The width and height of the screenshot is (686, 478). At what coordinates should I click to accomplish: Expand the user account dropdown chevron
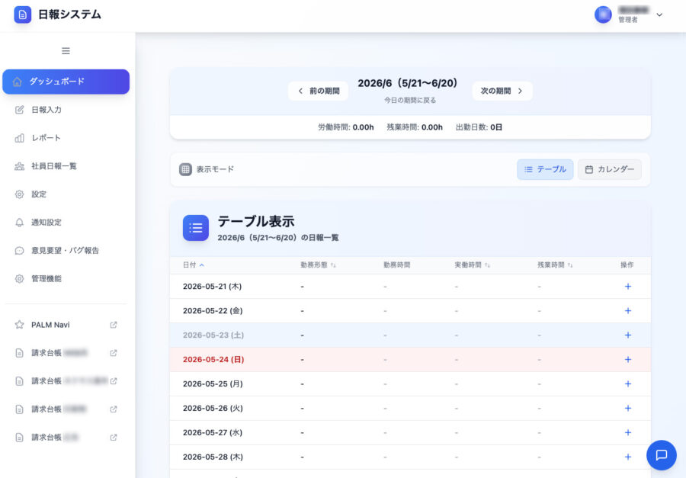tap(659, 14)
